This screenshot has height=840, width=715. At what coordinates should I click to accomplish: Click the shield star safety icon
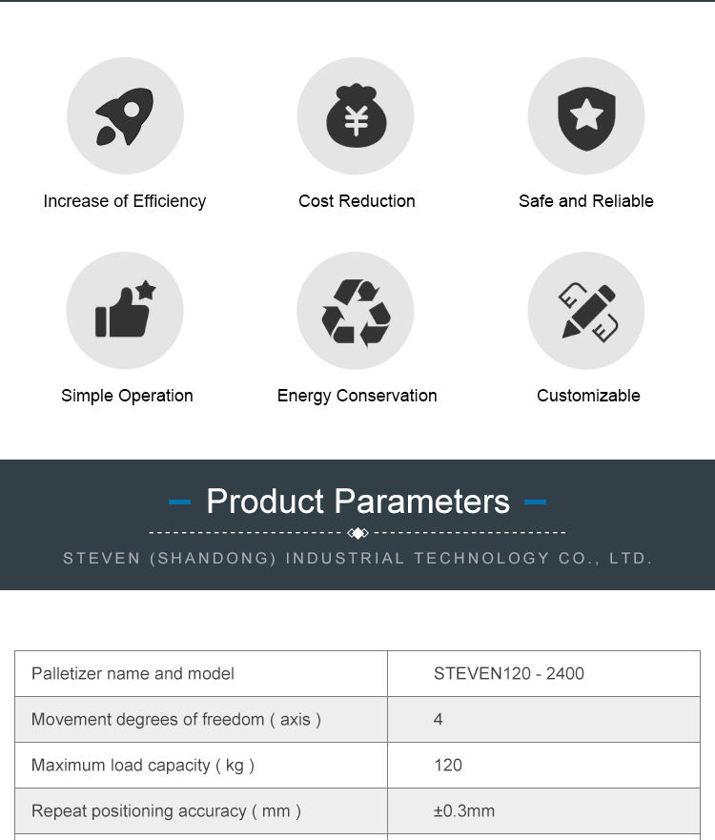click(x=586, y=116)
